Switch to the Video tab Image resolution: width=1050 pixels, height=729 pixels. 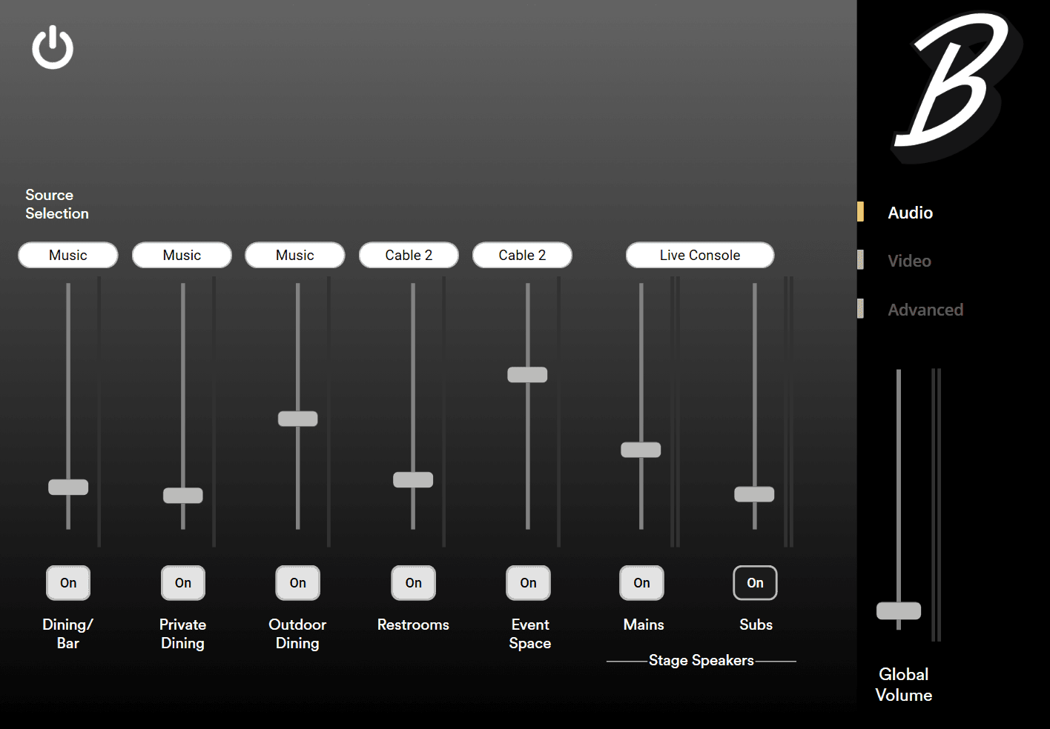(909, 261)
